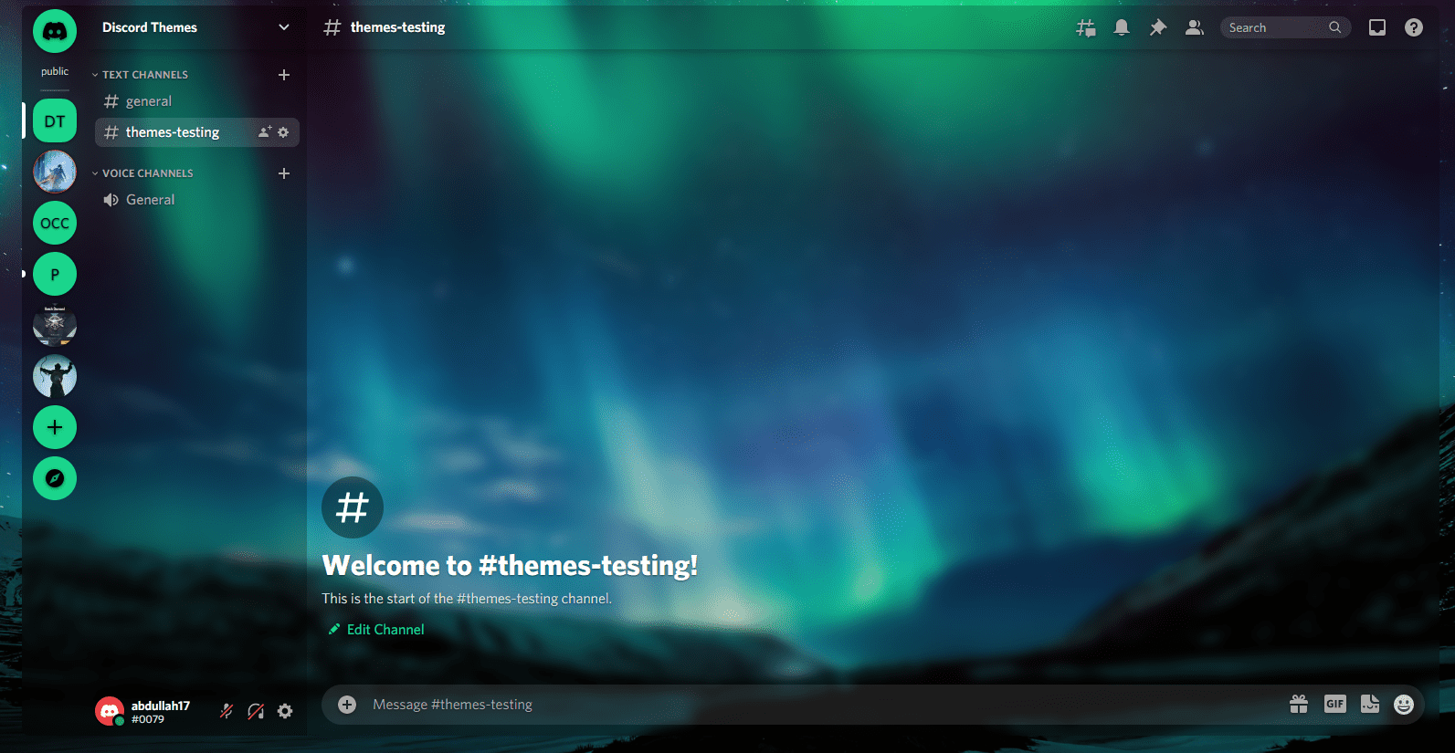Open Discord home direct messages
The width and height of the screenshot is (1455, 753).
click(x=55, y=32)
